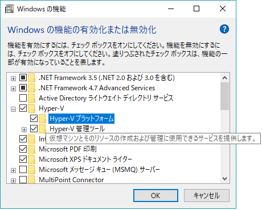Uncheck Hyper-V 管理ツール checkbox
262x210 pixels.
(34, 129)
